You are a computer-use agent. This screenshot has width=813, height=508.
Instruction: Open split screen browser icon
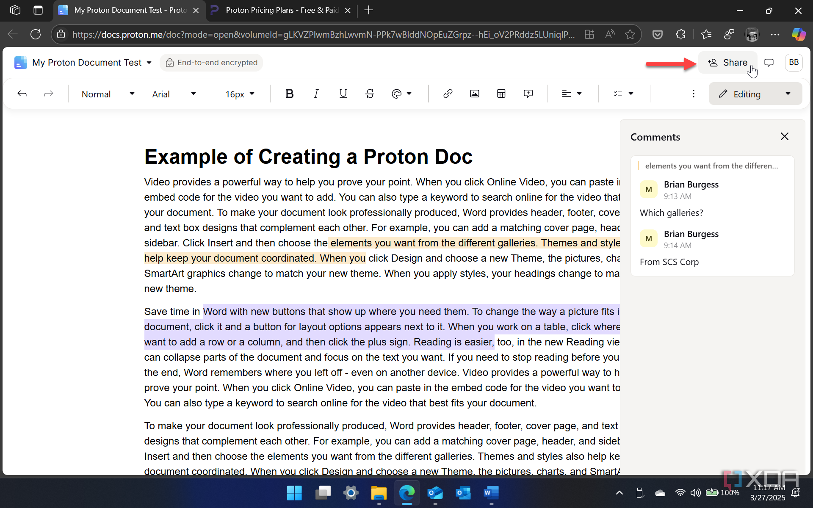(589, 34)
